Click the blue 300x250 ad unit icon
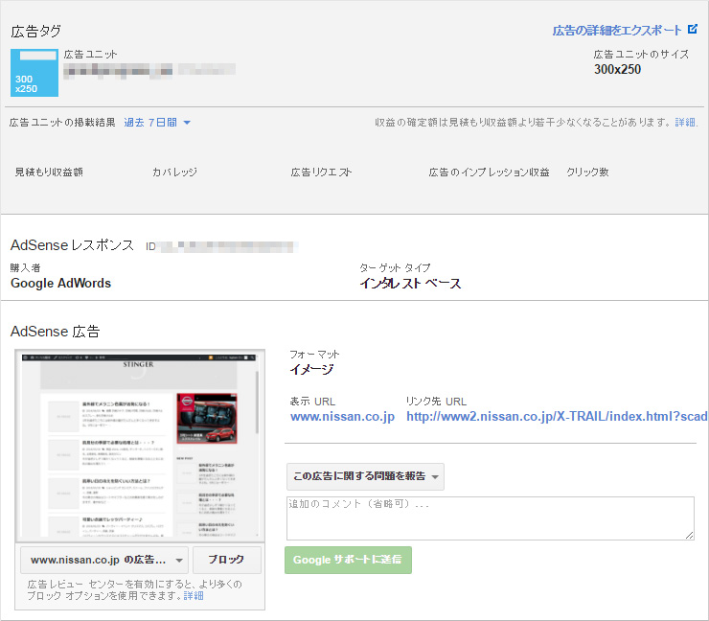This screenshot has height=621, width=709. coord(34,73)
